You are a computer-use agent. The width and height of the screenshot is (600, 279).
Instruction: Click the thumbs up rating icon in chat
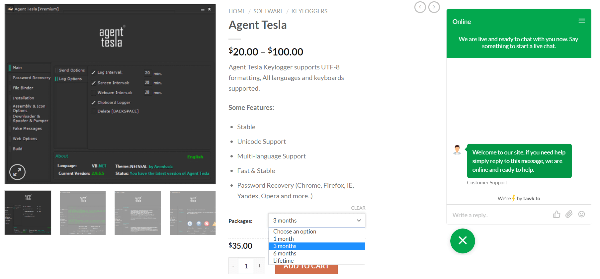[557, 214]
